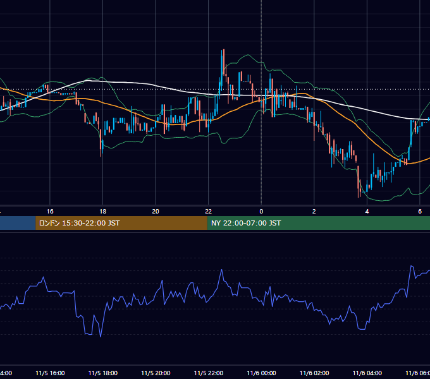430x379 pixels.
Task: Click the 18 hour axis label
Action: click(x=103, y=212)
